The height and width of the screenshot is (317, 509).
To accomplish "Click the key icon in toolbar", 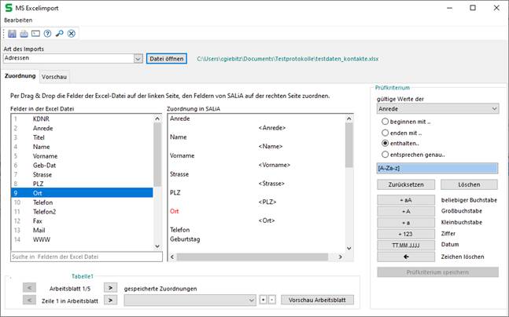I will (x=59, y=33).
